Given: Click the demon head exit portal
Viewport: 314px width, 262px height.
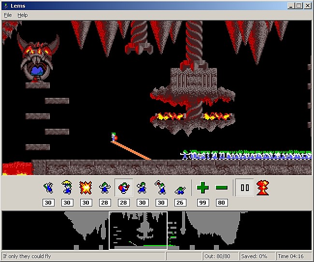Looking at the screenshot, I should coord(38,58).
